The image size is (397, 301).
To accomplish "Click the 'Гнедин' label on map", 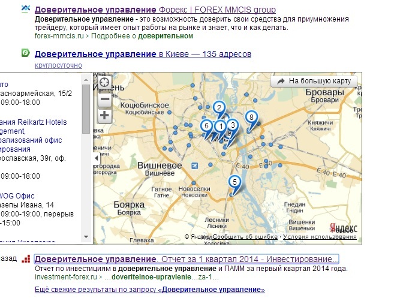I will [294, 204].
